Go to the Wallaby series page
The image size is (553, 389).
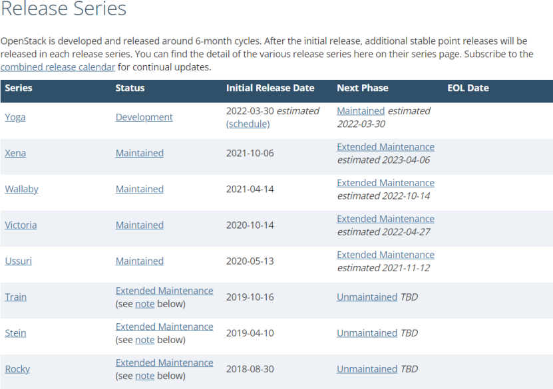click(21, 189)
